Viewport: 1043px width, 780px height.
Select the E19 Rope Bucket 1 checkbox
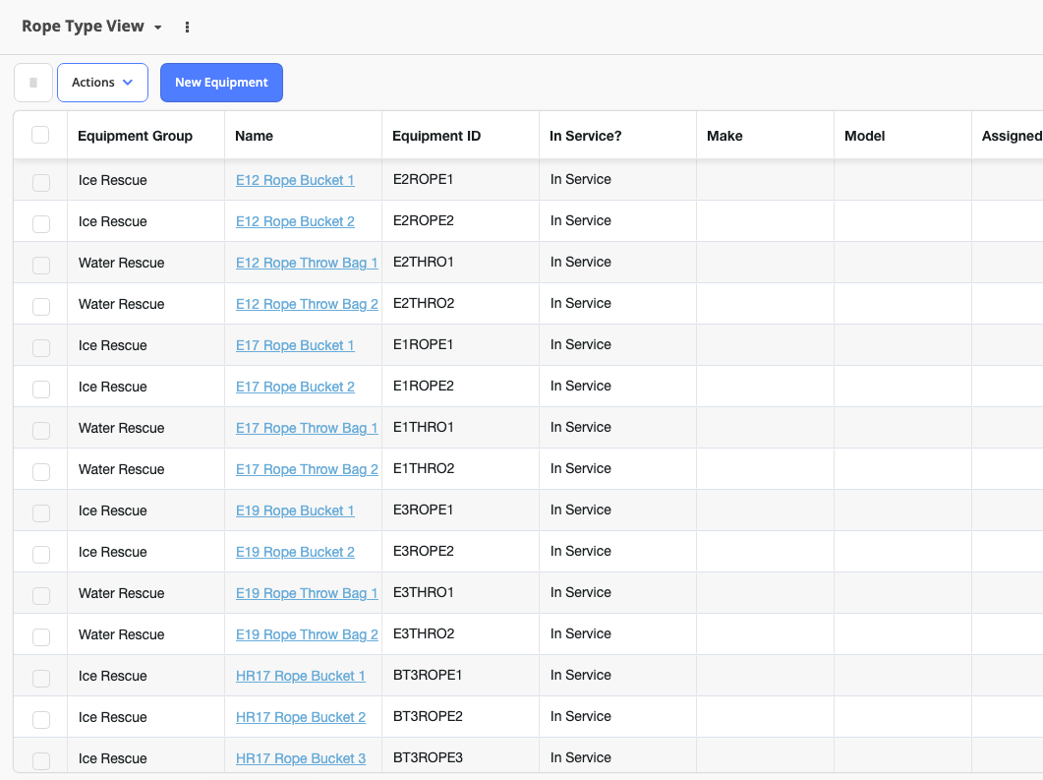click(41, 512)
